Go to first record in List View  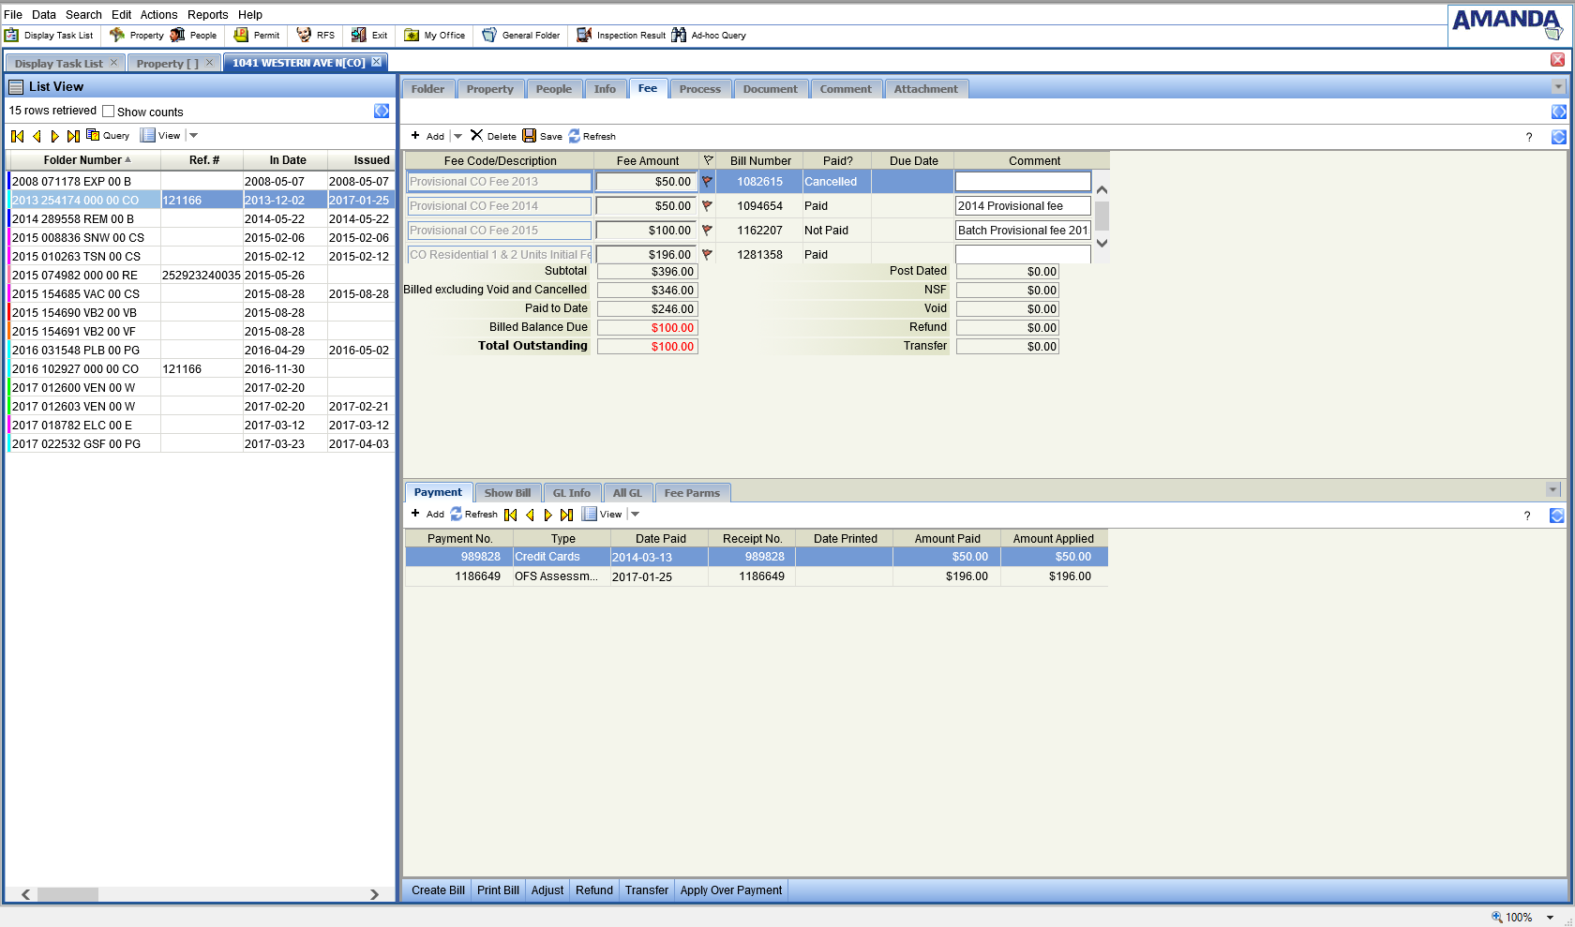coord(17,136)
